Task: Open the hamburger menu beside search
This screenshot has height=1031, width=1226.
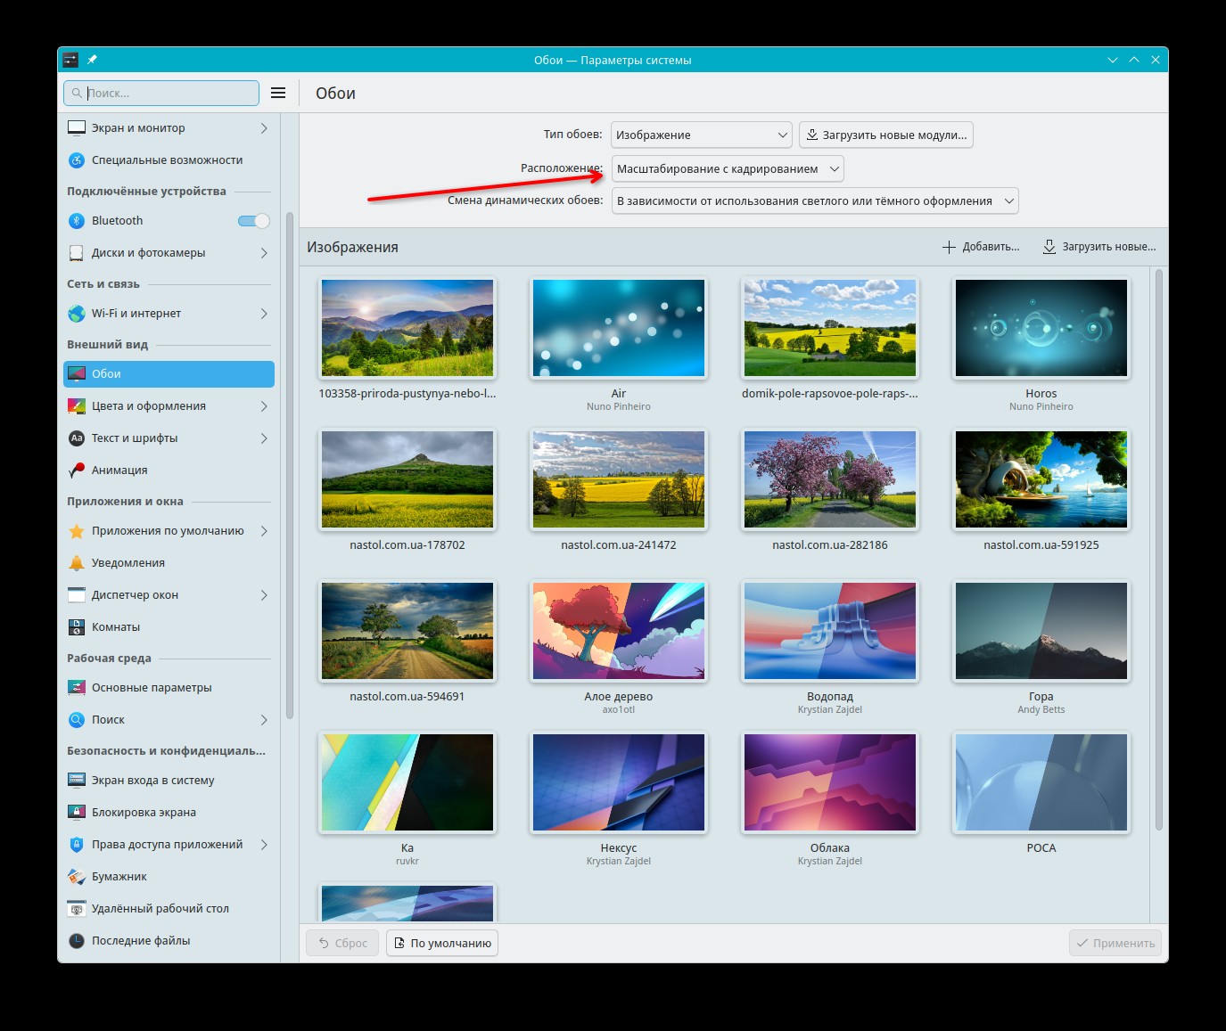Action: tap(278, 93)
